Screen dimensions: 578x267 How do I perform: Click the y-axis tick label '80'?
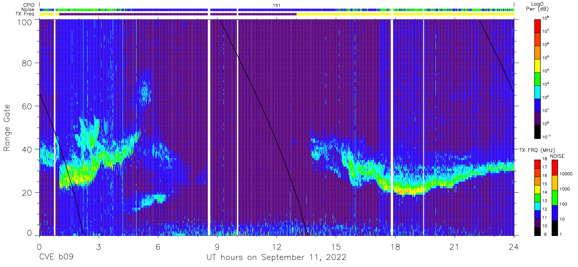27,63
